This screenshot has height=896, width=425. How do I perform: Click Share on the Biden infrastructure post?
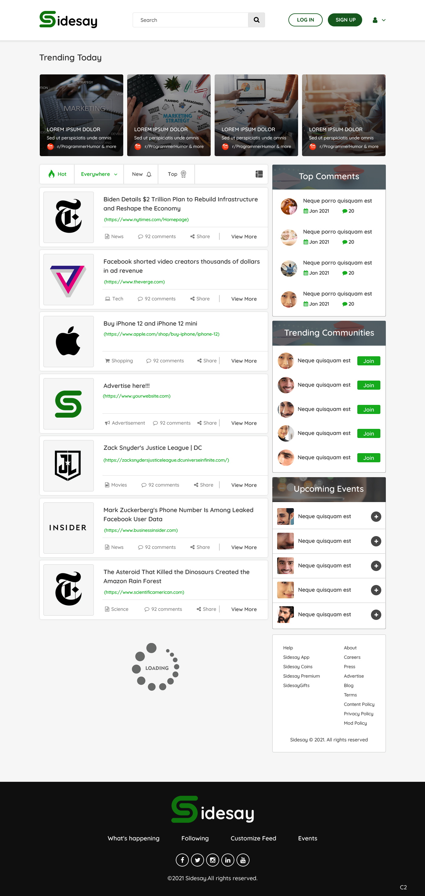pyautogui.click(x=200, y=237)
